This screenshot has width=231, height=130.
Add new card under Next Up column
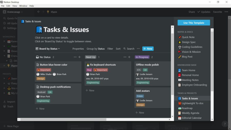90,90
